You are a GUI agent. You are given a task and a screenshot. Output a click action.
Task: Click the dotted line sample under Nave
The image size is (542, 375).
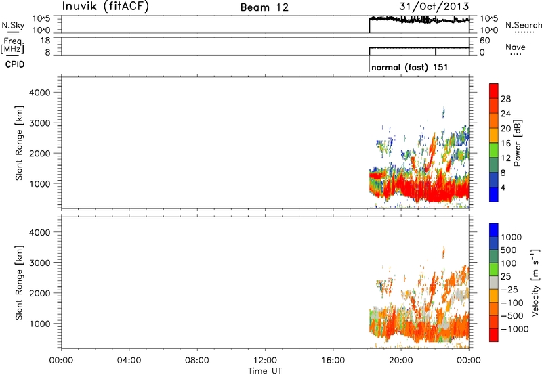(x=516, y=54)
